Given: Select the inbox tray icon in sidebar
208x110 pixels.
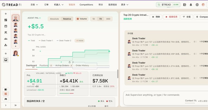Looking at the screenshot, I should (x=6, y=60).
